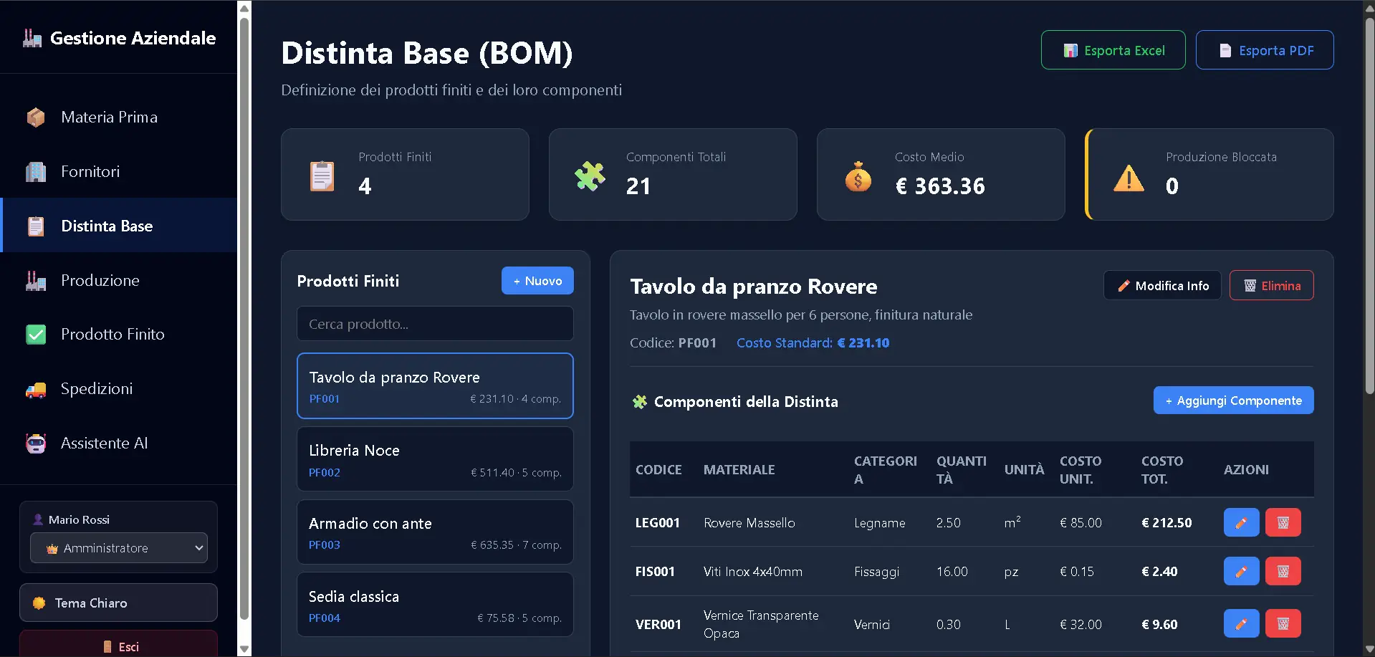This screenshot has height=657, width=1375.
Task: Click the Distinta Base clipboard icon in sidebar
Action: pos(36,226)
